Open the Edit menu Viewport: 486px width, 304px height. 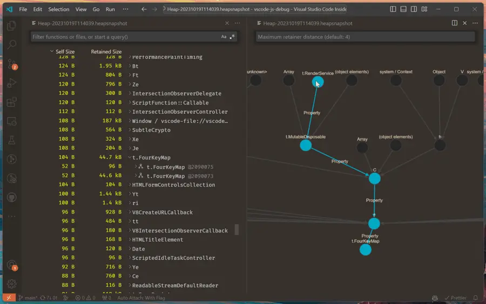click(37, 9)
